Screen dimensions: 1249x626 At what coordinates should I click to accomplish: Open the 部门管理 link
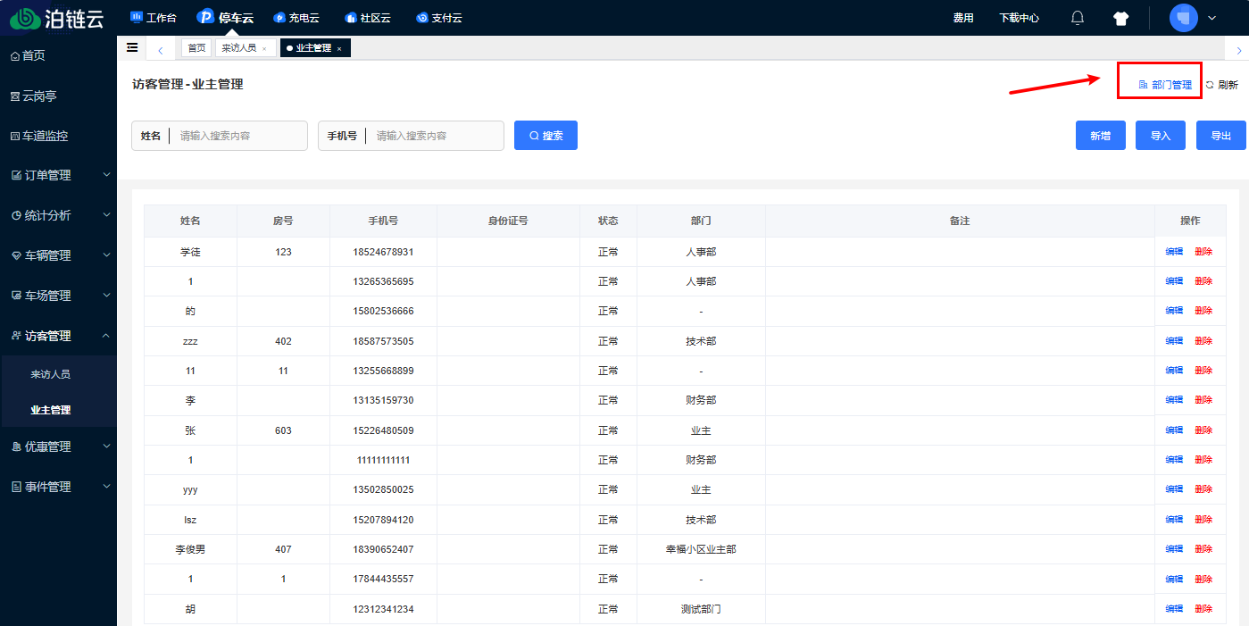1165,85
